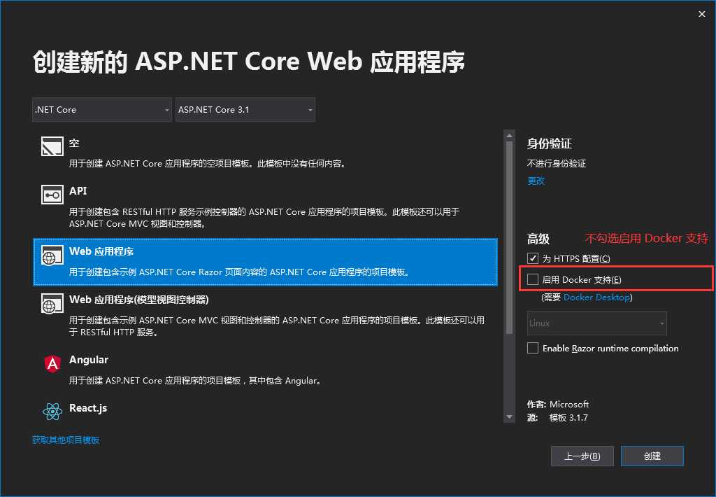Select the Web 应用程序 template title
This screenshot has height=497, width=716.
pyautogui.click(x=101, y=251)
